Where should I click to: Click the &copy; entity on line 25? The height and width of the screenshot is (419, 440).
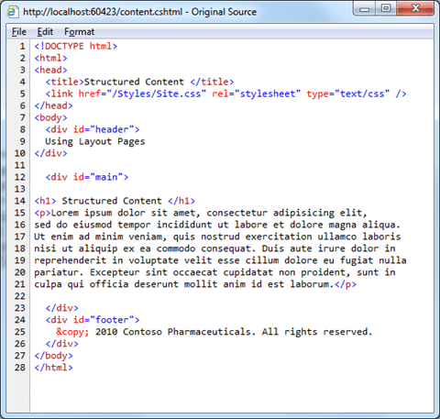pyautogui.click(x=72, y=332)
